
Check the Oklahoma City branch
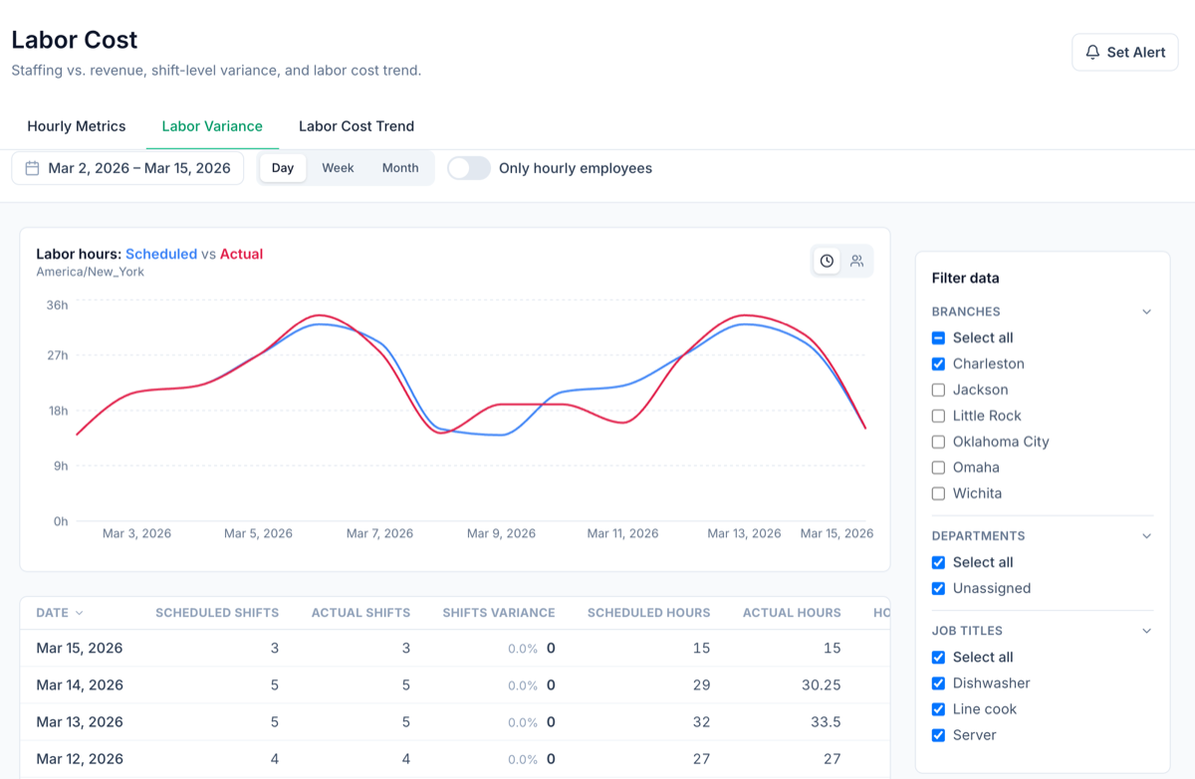938,442
